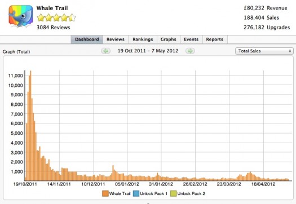Click the star rating row
Image resolution: width=296 pixels, height=204 pixels.
(x=56, y=17)
